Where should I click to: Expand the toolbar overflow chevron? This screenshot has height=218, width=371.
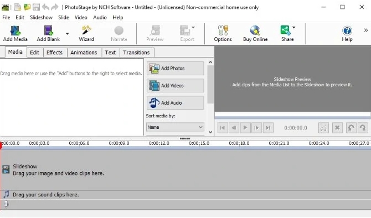pos(366,30)
